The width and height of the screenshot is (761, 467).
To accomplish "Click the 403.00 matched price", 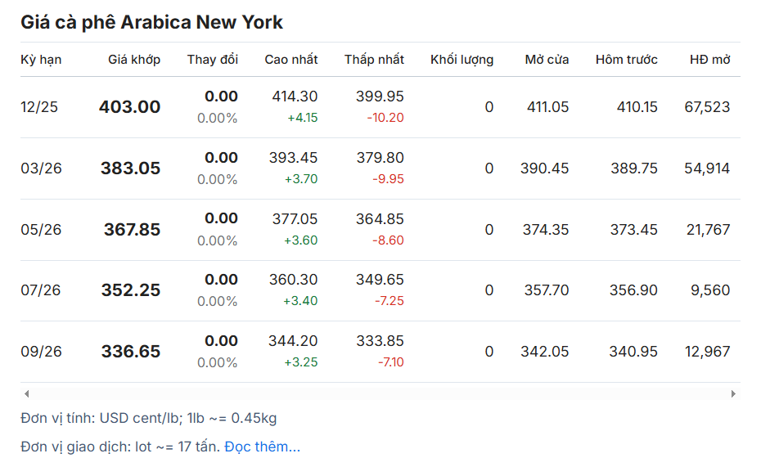I will (x=129, y=107).
